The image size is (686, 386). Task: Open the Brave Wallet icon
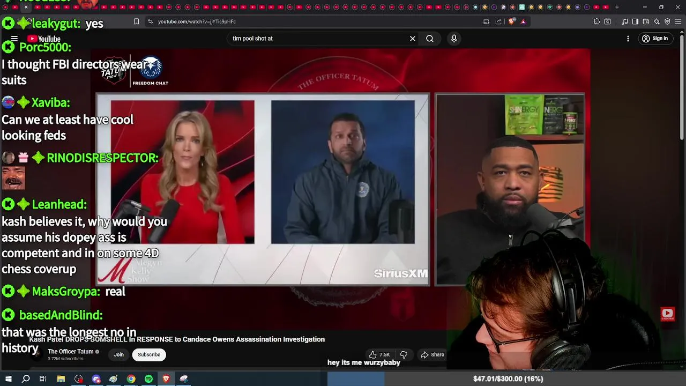[646, 21]
